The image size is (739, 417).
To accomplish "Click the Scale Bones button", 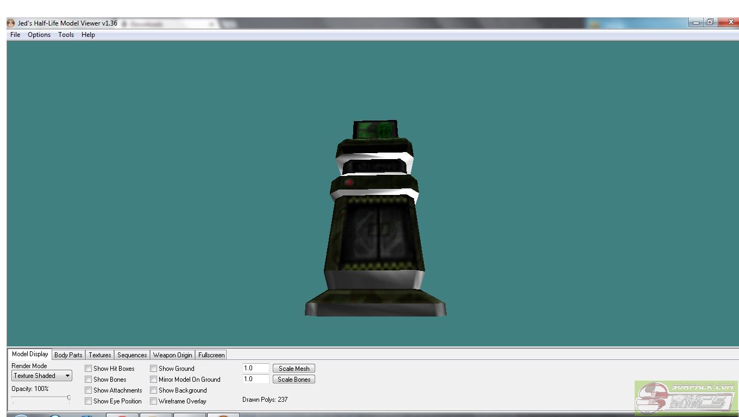I will 294,380.
